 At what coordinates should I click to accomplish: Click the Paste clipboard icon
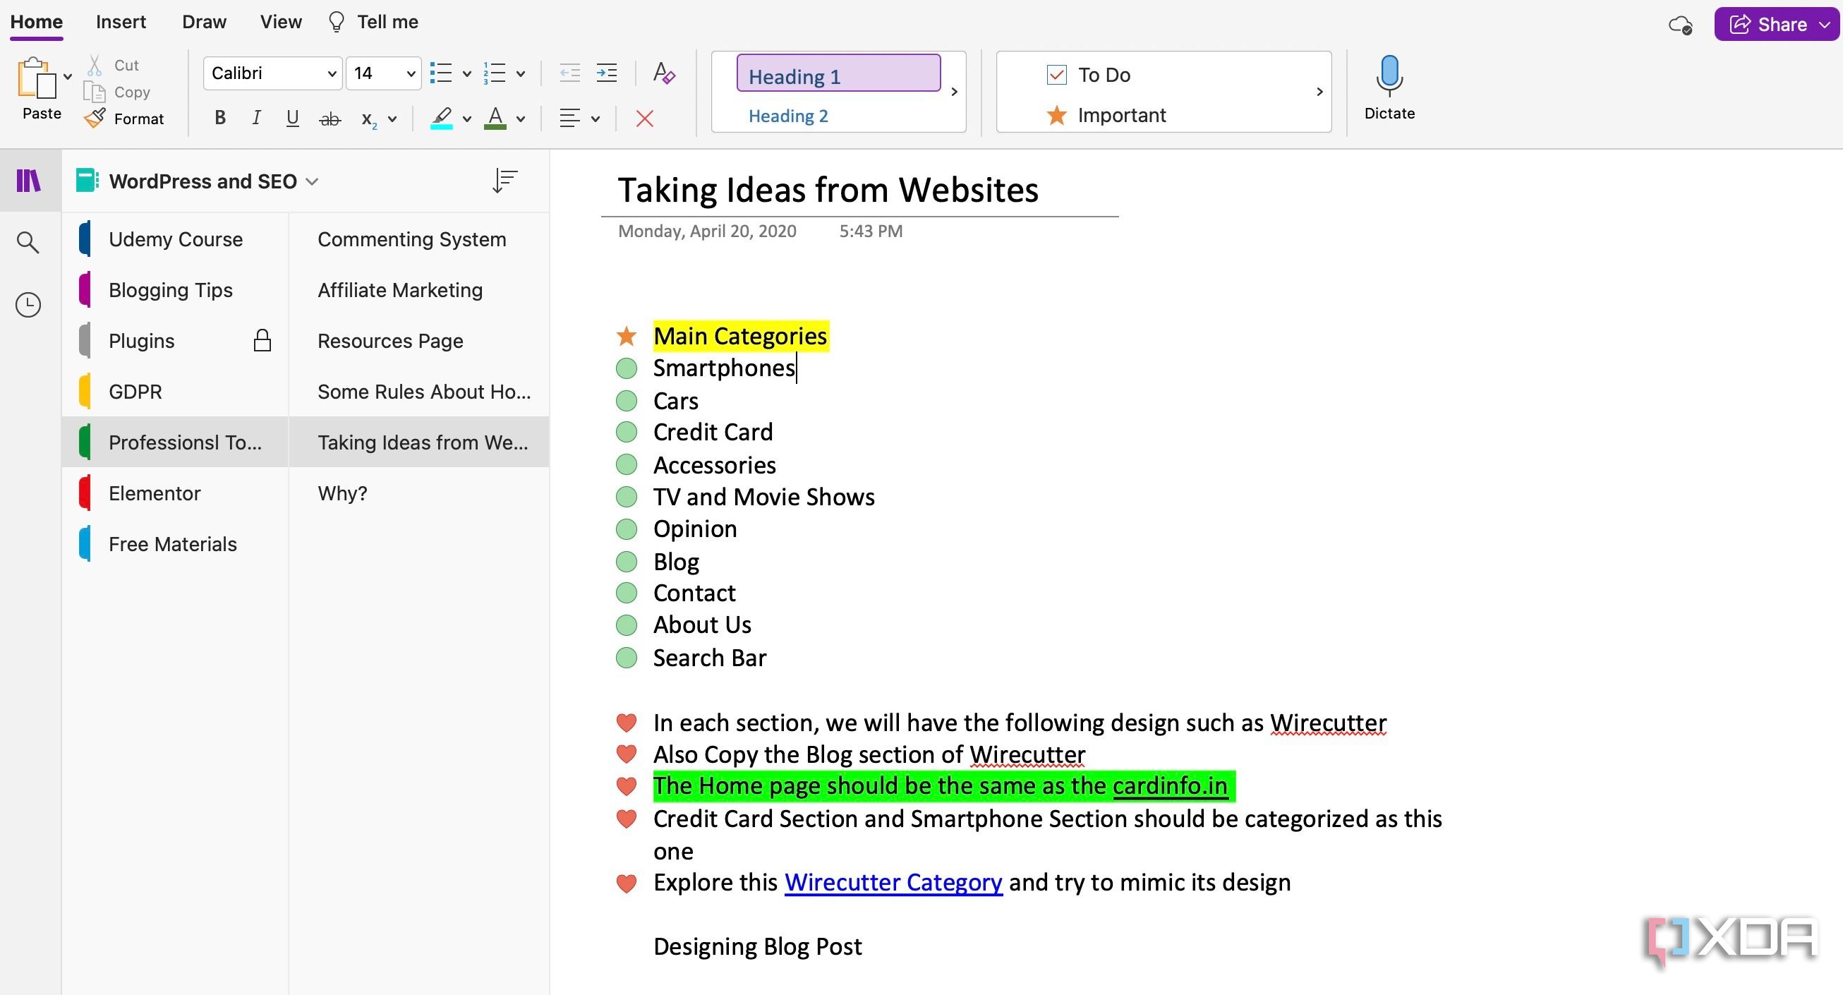[x=36, y=77]
